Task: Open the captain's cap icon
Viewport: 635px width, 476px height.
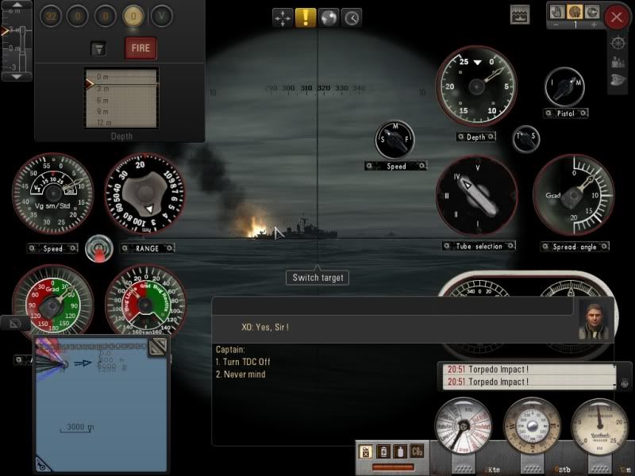Action: (x=618, y=79)
